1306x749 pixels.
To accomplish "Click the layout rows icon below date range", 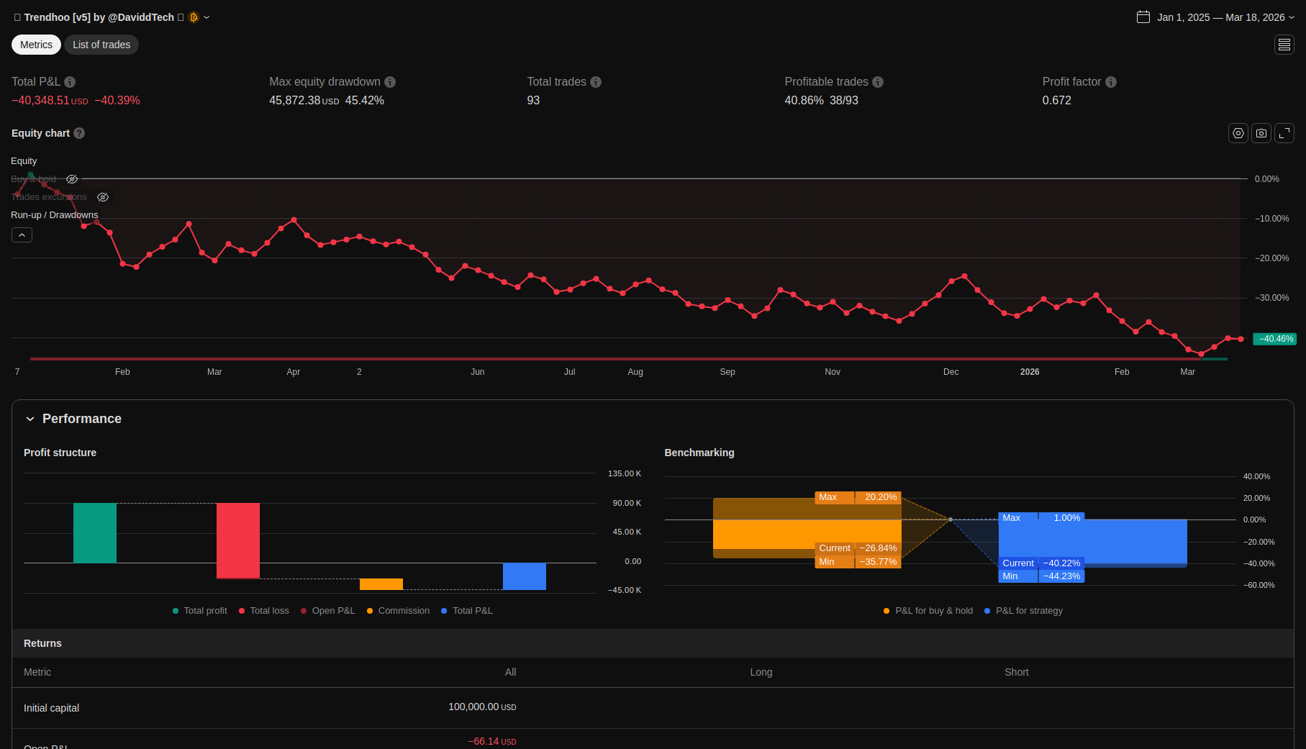I will point(1284,45).
